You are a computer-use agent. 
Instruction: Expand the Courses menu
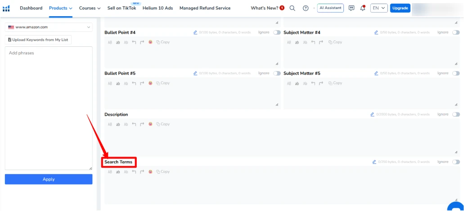click(90, 8)
